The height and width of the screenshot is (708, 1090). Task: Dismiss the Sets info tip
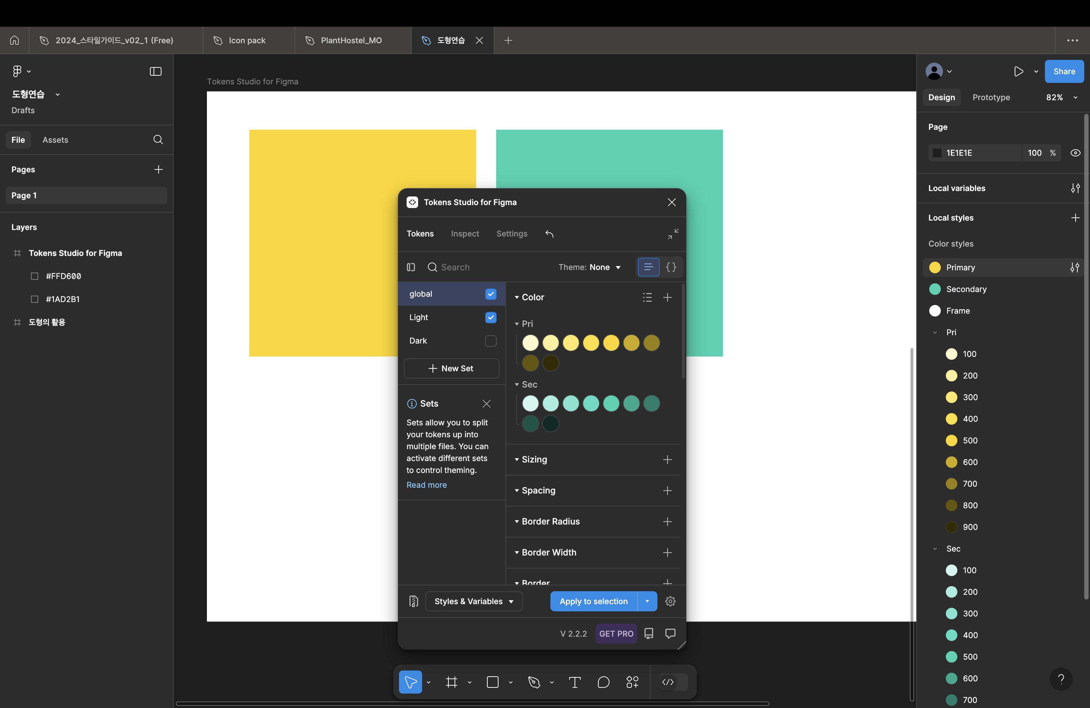tap(486, 403)
